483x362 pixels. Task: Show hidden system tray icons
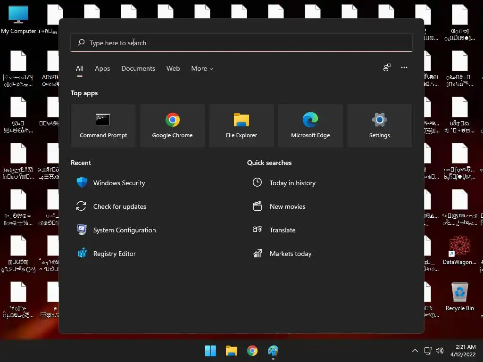coord(415,351)
